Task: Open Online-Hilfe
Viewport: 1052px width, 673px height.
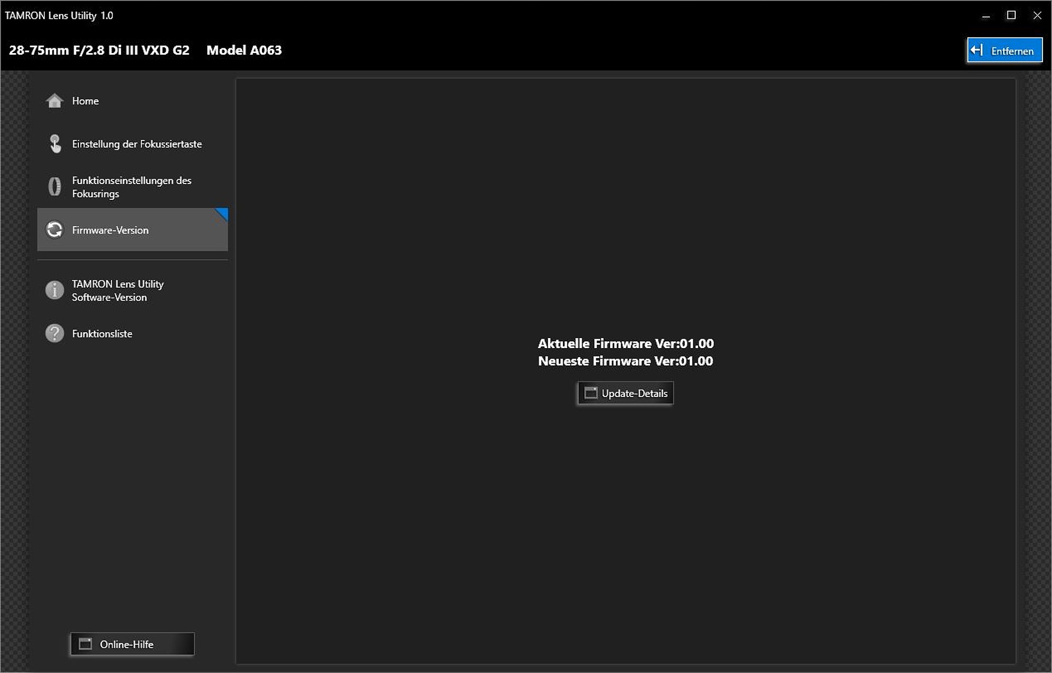Action: (x=133, y=644)
